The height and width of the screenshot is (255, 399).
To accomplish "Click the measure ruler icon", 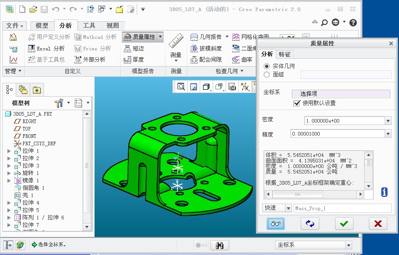I will 176,43.
